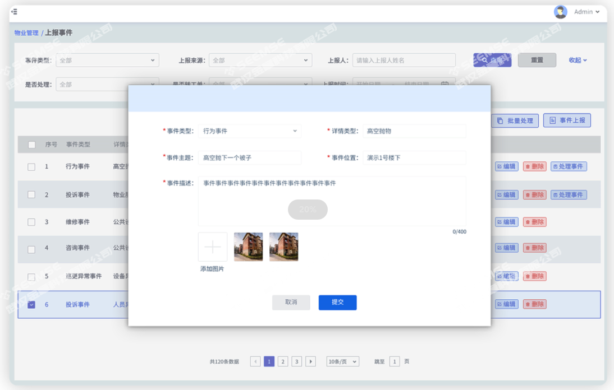Select pagination page 1
This screenshot has width=614, height=390.
click(269, 361)
